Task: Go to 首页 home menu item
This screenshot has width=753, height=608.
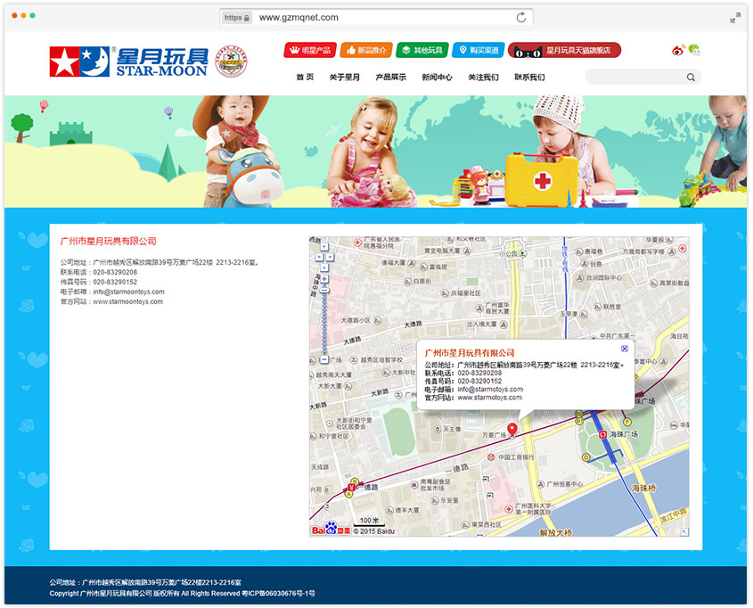Action: 305,77
